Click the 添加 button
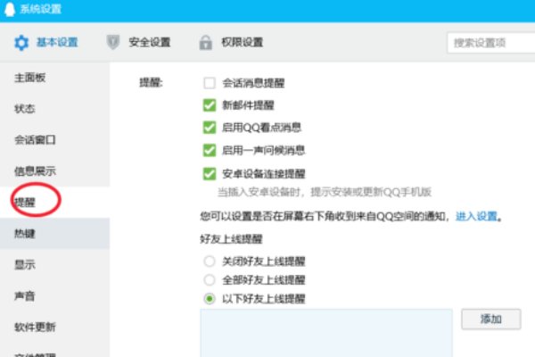535x357 pixels. click(491, 320)
